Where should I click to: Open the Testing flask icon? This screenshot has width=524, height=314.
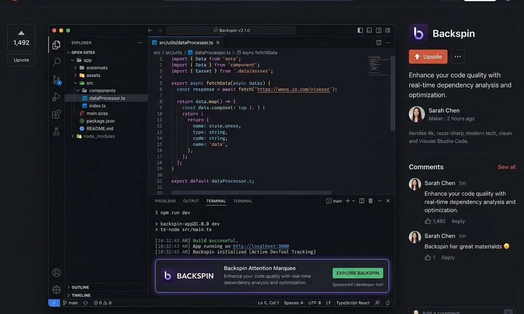click(x=57, y=131)
